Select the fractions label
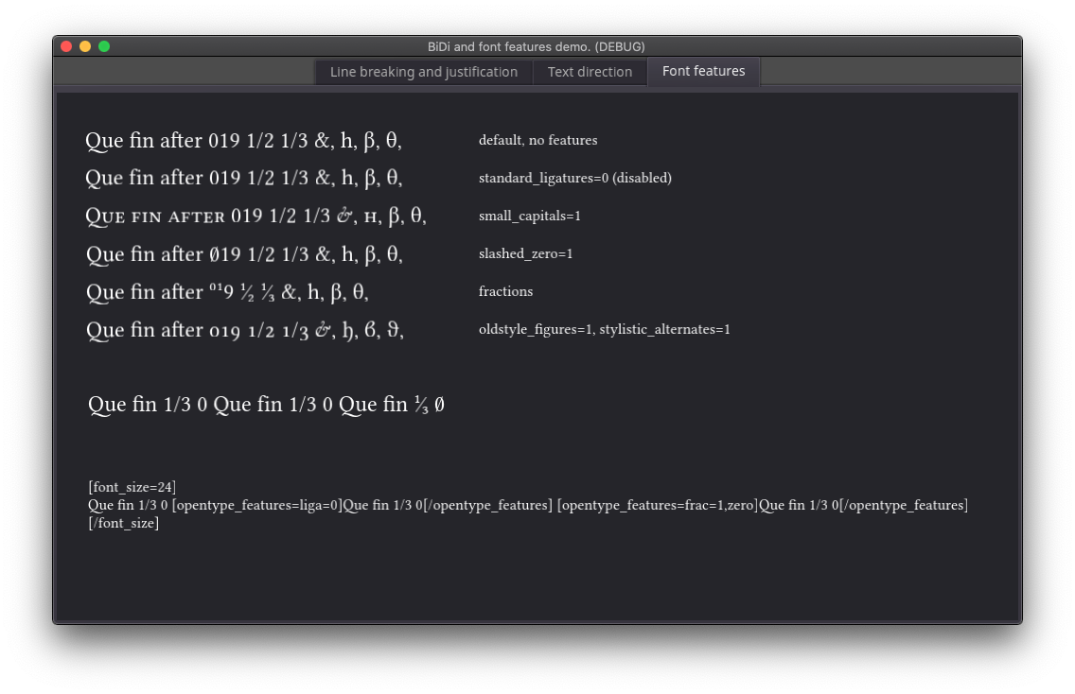 (505, 291)
